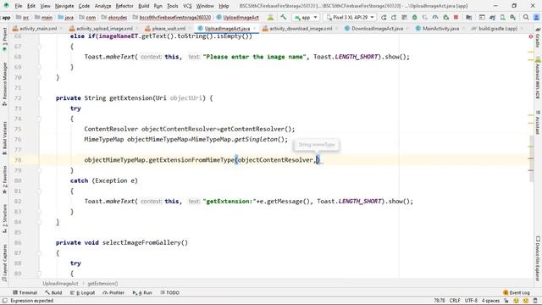
Task: Switch to please_wait.xml tab
Action: point(169,29)
